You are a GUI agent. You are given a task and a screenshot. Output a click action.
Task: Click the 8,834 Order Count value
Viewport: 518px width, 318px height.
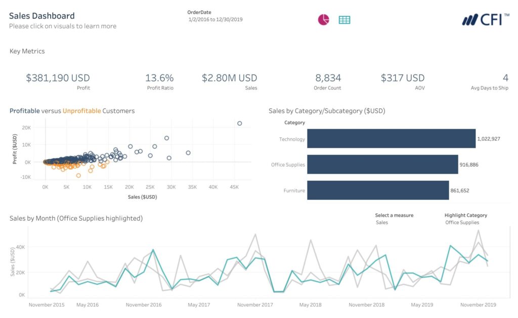[327, 78]
